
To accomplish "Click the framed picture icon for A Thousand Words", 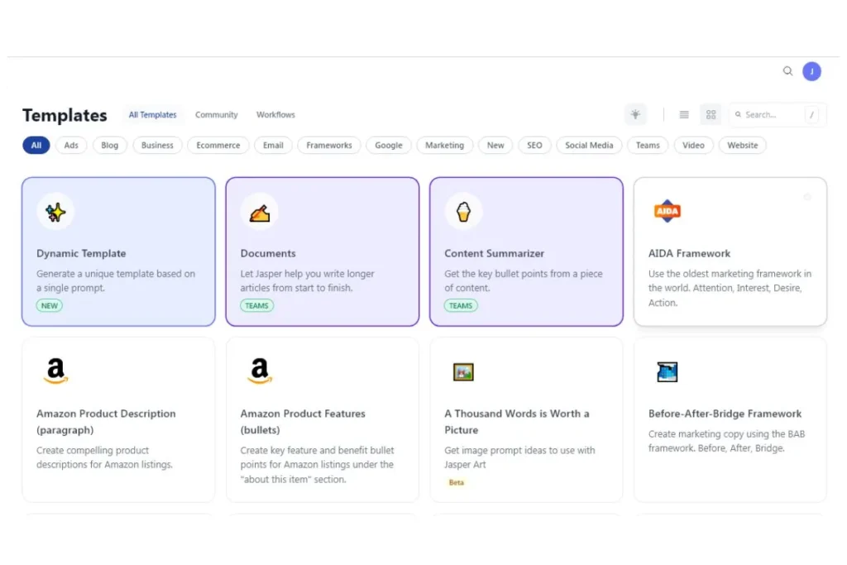I will [463, 371].
